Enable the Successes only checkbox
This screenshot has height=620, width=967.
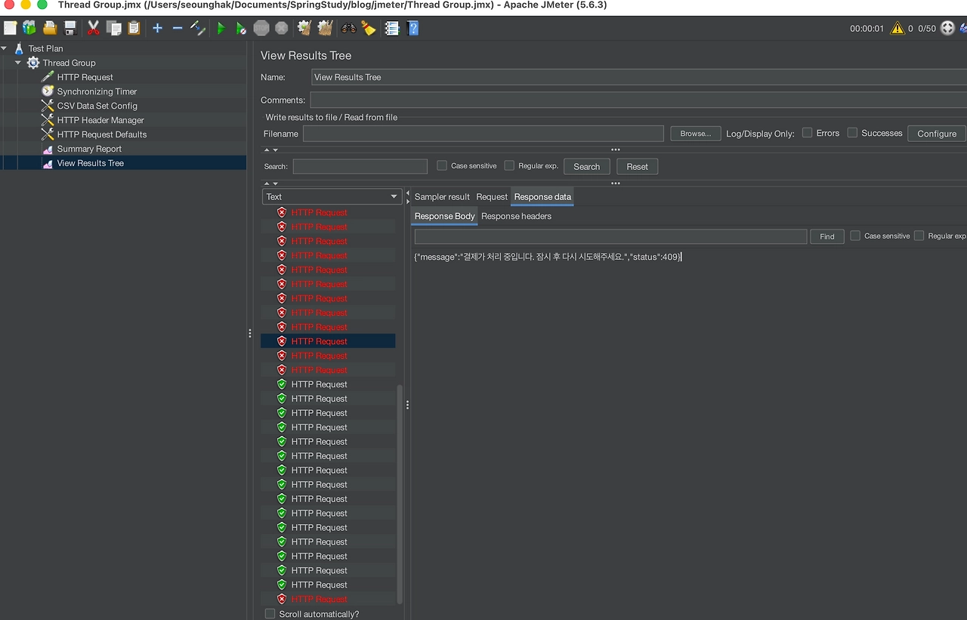(852, 133)
